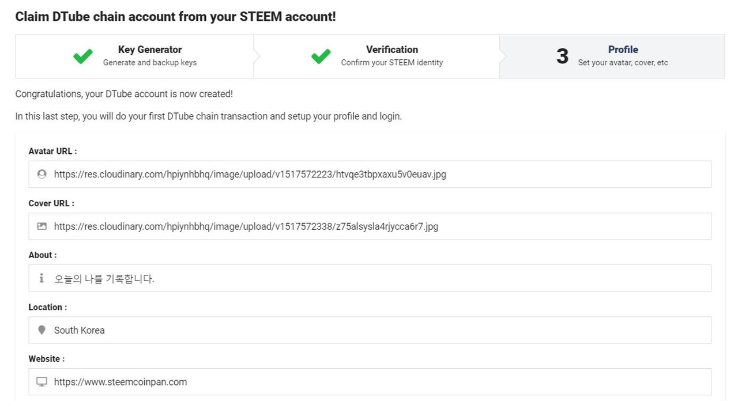The width and height of the screenshot is (738, 401).
Task: Click the step number 3 beside Profile
Action: [x=562, y=56]
